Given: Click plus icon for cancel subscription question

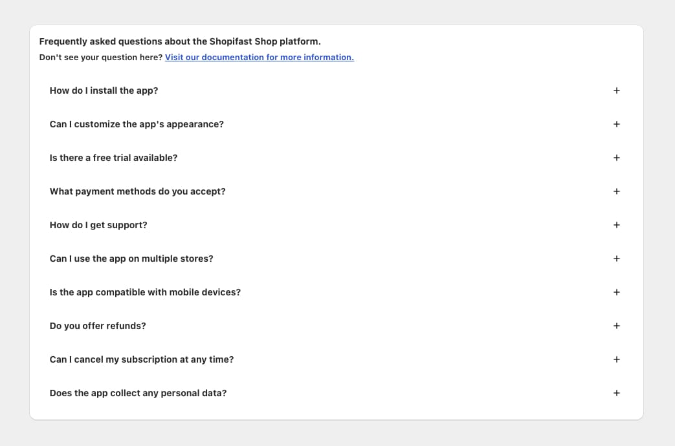Looking at the screenshot, I should pos(616,359).
